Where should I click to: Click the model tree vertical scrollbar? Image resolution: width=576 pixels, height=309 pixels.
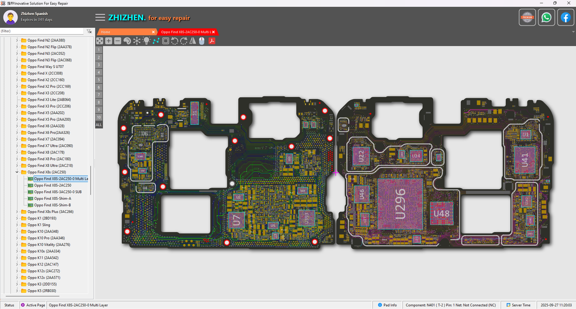pos(91,180)
